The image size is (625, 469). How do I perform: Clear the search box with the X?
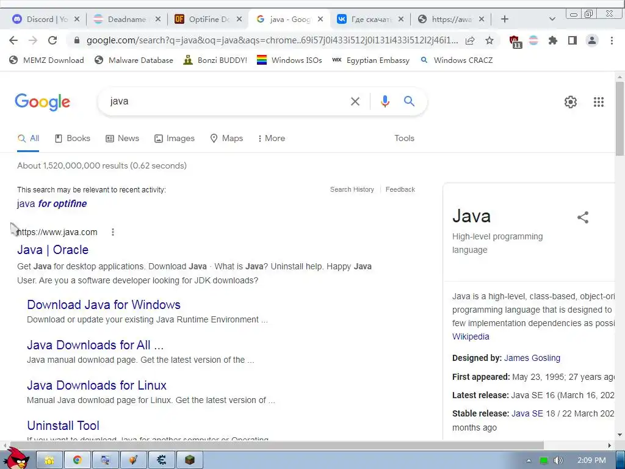click(x=355, y=101)
